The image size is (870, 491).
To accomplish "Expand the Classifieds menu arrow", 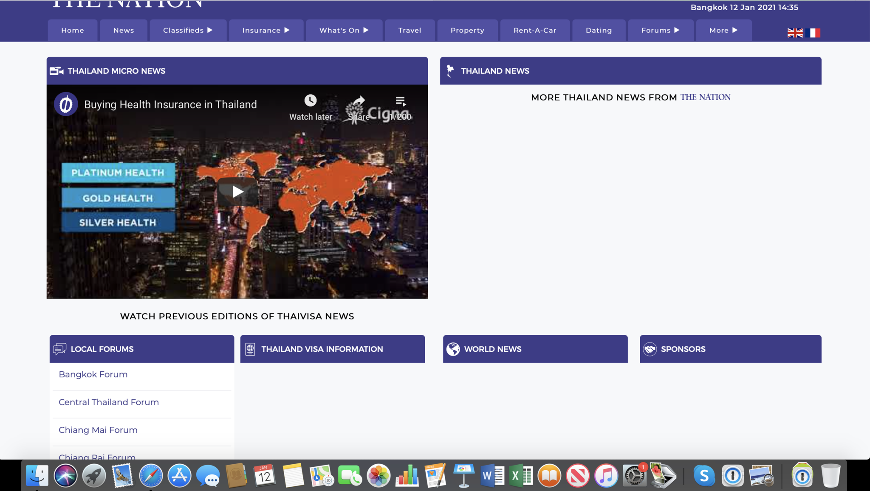I will click(210, 30).
